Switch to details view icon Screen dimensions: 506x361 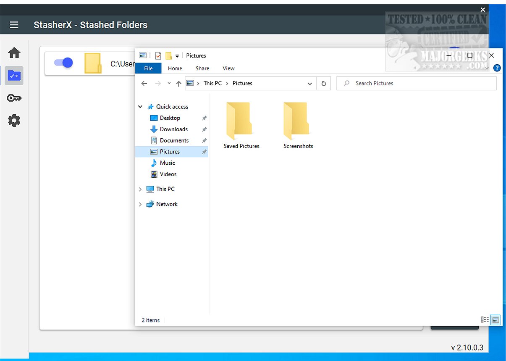coord(485,320)
